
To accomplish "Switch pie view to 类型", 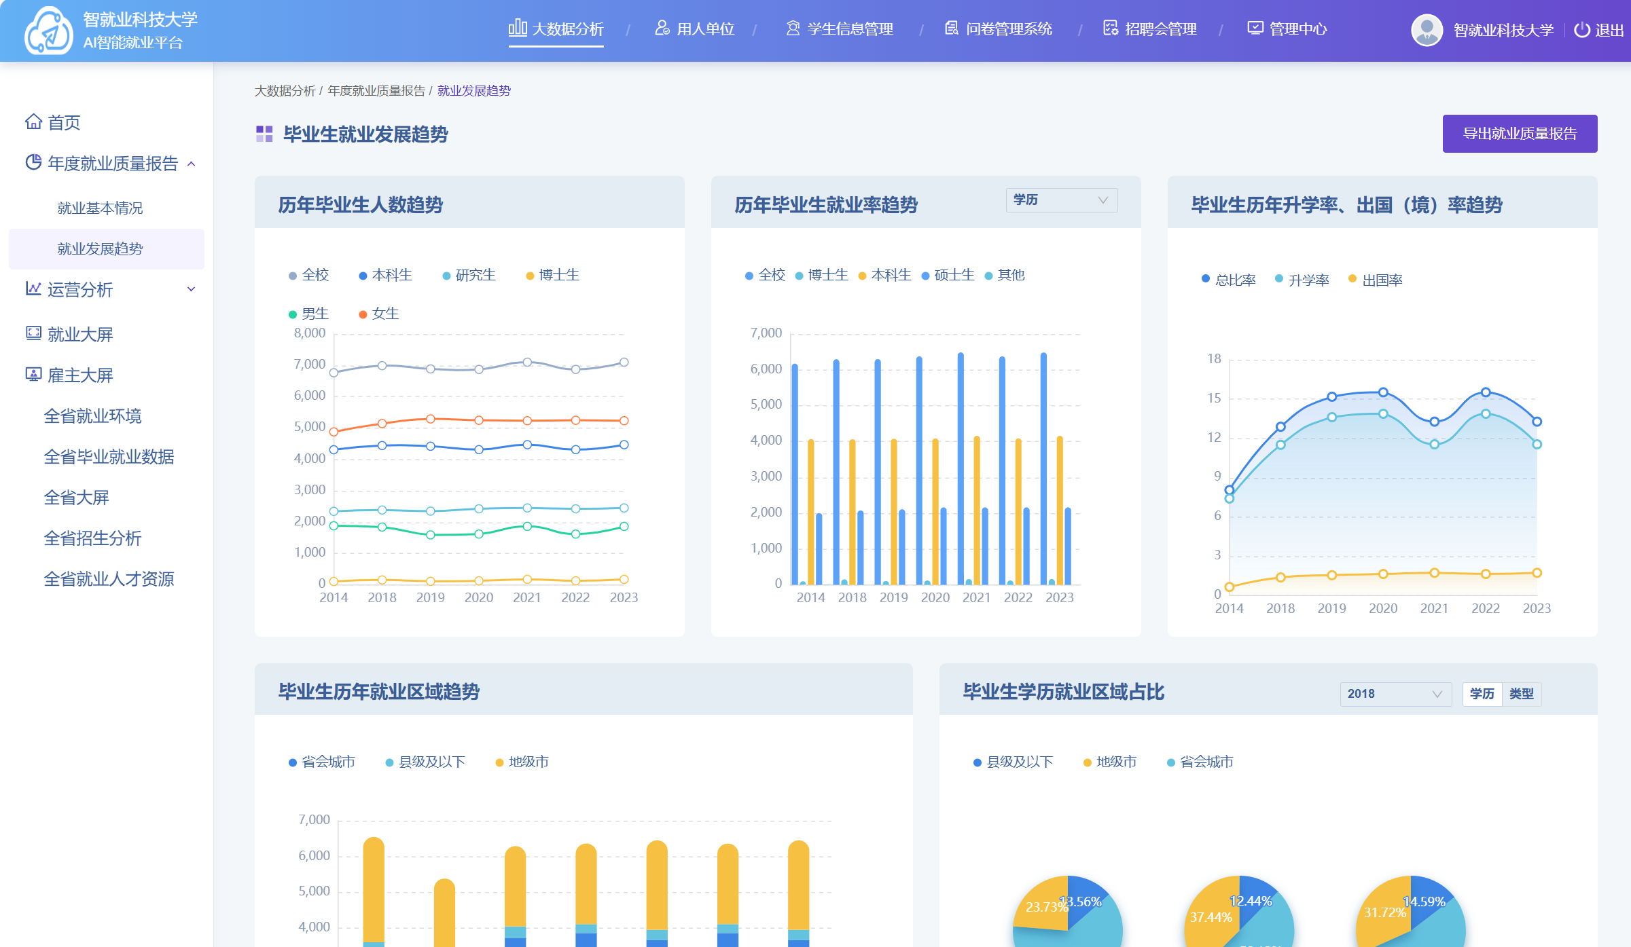I will [1521, 694].
